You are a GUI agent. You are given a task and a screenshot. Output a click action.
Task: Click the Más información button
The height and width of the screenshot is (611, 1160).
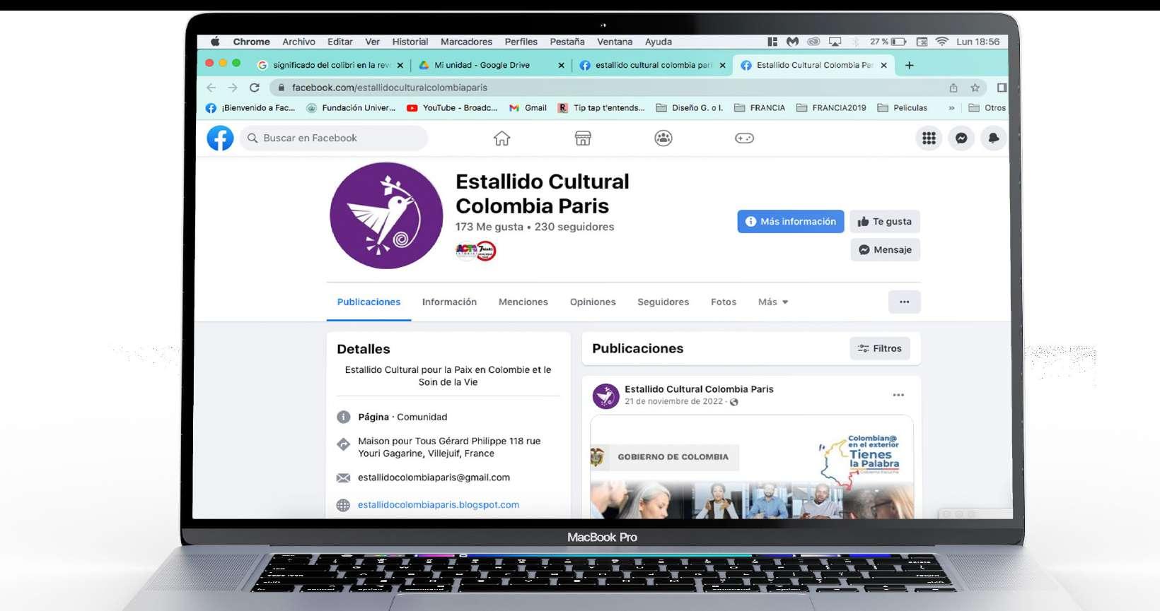pyautogui.click(x=791, y=221)
